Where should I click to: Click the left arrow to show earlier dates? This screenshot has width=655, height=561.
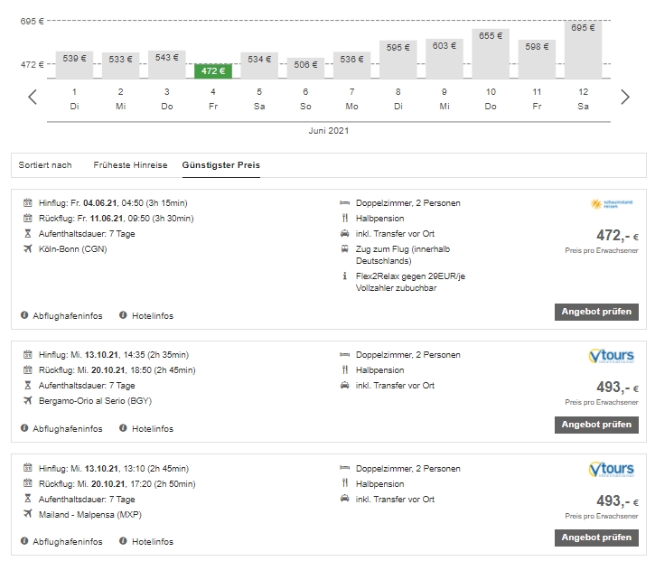click(x=33, y=98)
